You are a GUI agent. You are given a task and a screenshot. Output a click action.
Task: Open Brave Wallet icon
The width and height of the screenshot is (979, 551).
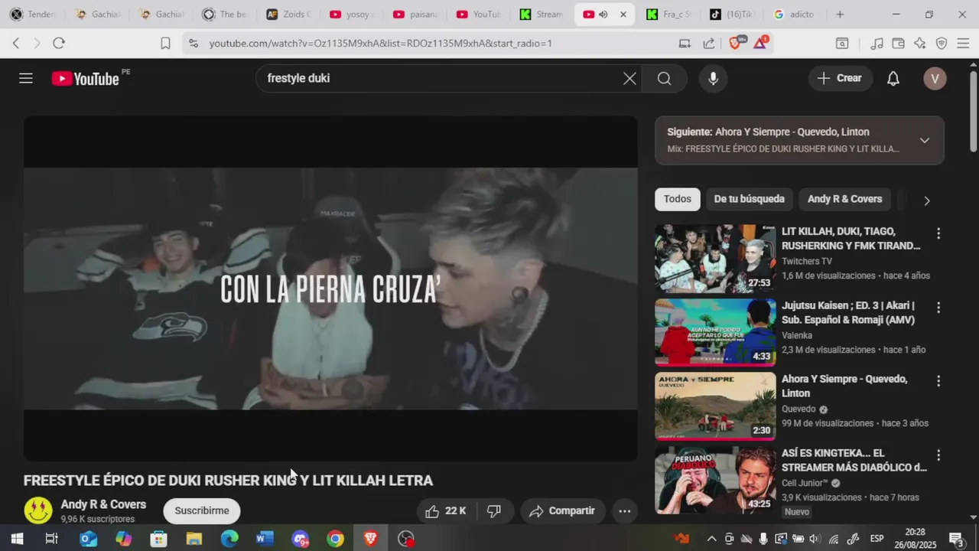[x=898, y=43]
